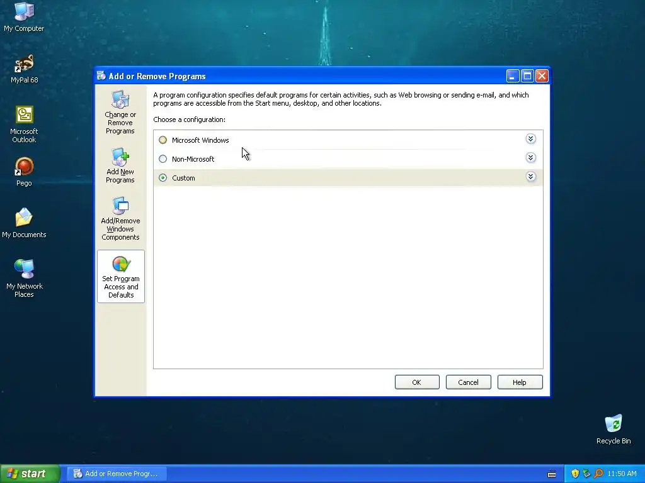Minimize the Add or Remove Programs window

(x=513, y=76)
